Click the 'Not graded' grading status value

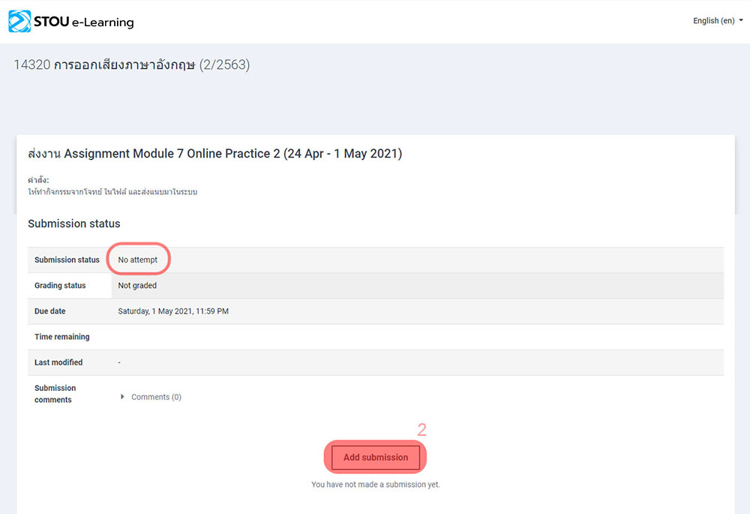click(x=137, y=285)
